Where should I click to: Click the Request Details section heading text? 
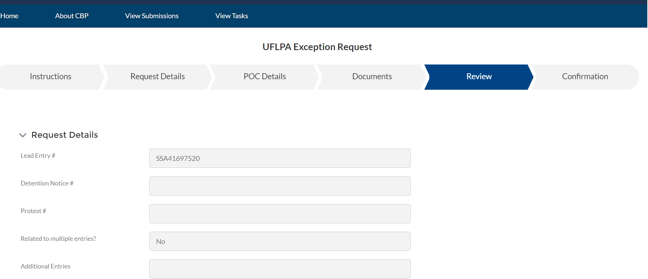point(64,135)
